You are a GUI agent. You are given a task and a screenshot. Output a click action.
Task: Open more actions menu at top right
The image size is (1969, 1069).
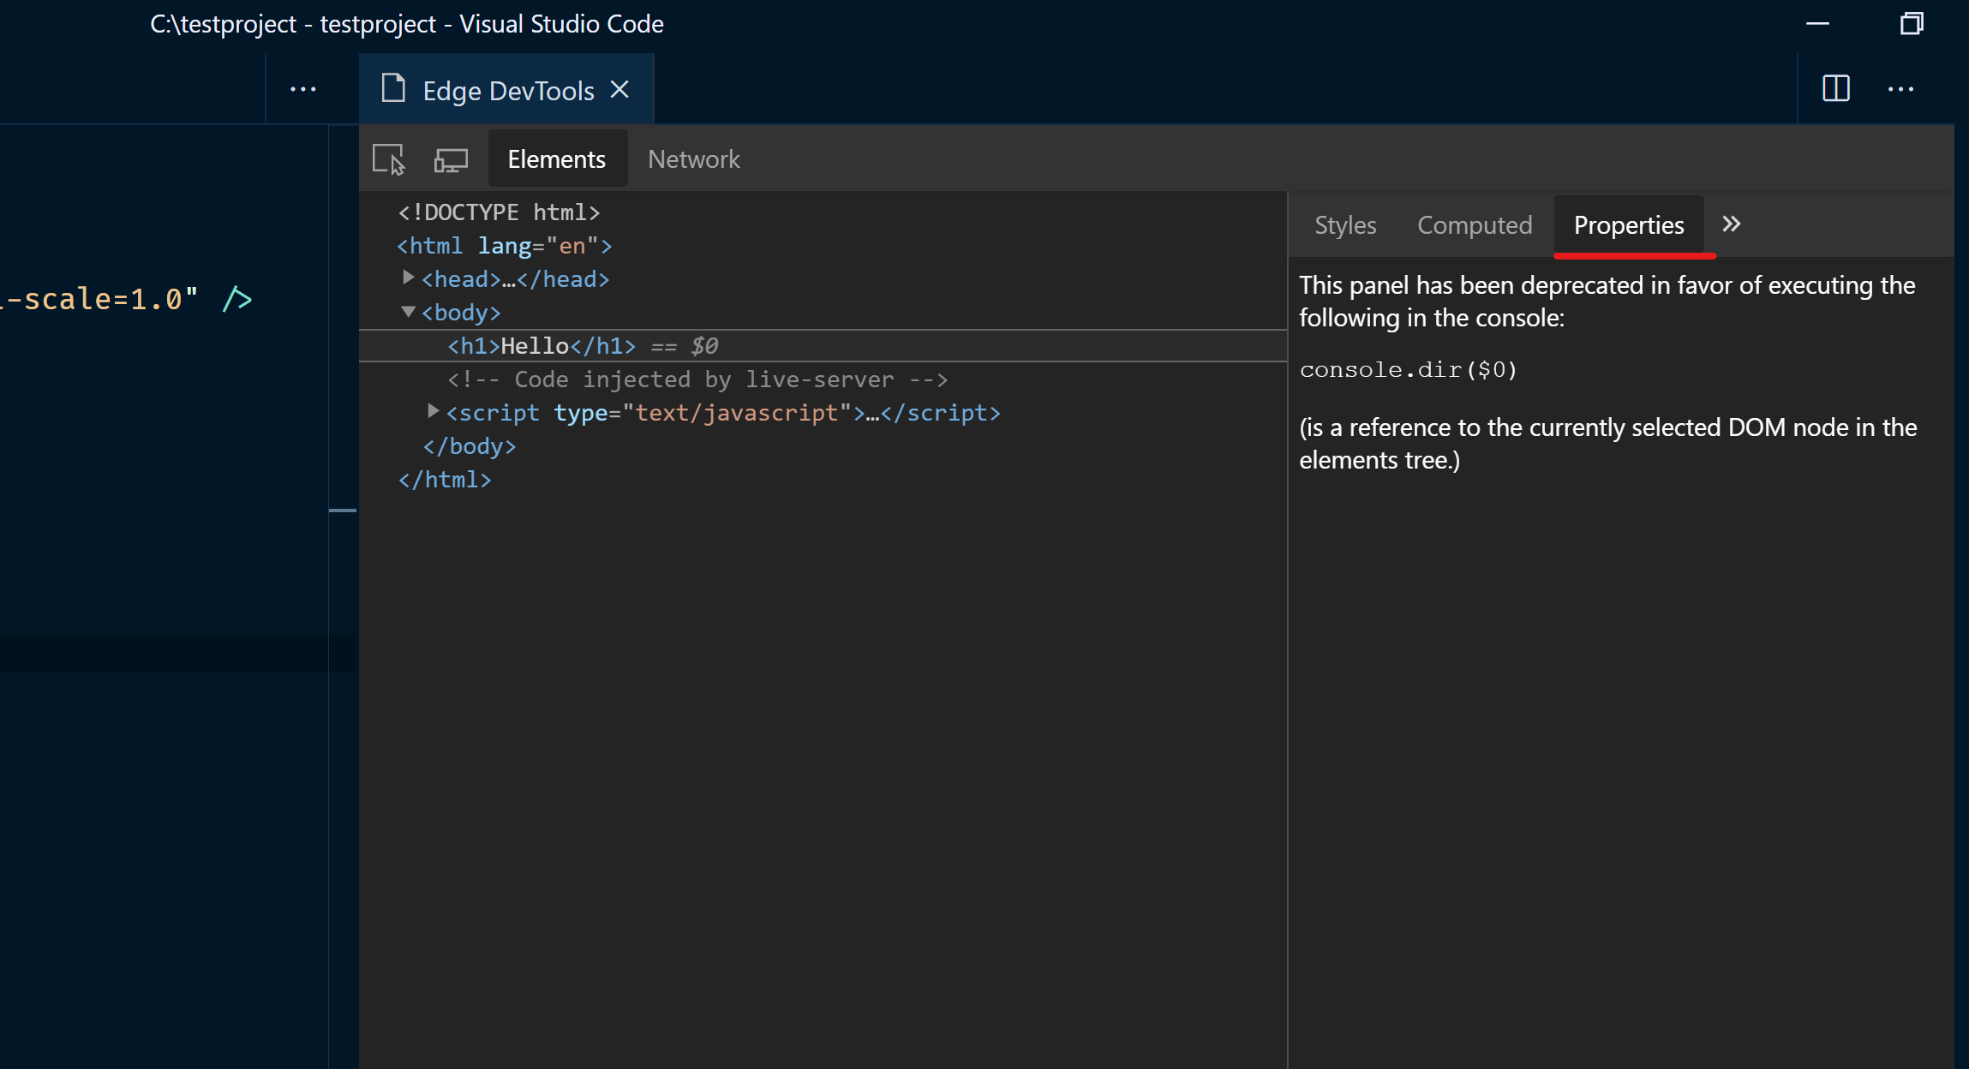[1900, 88]
